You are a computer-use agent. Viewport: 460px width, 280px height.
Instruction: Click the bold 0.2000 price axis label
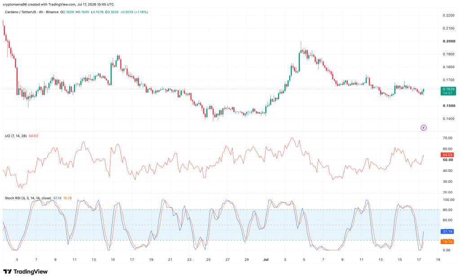[449, 41]
